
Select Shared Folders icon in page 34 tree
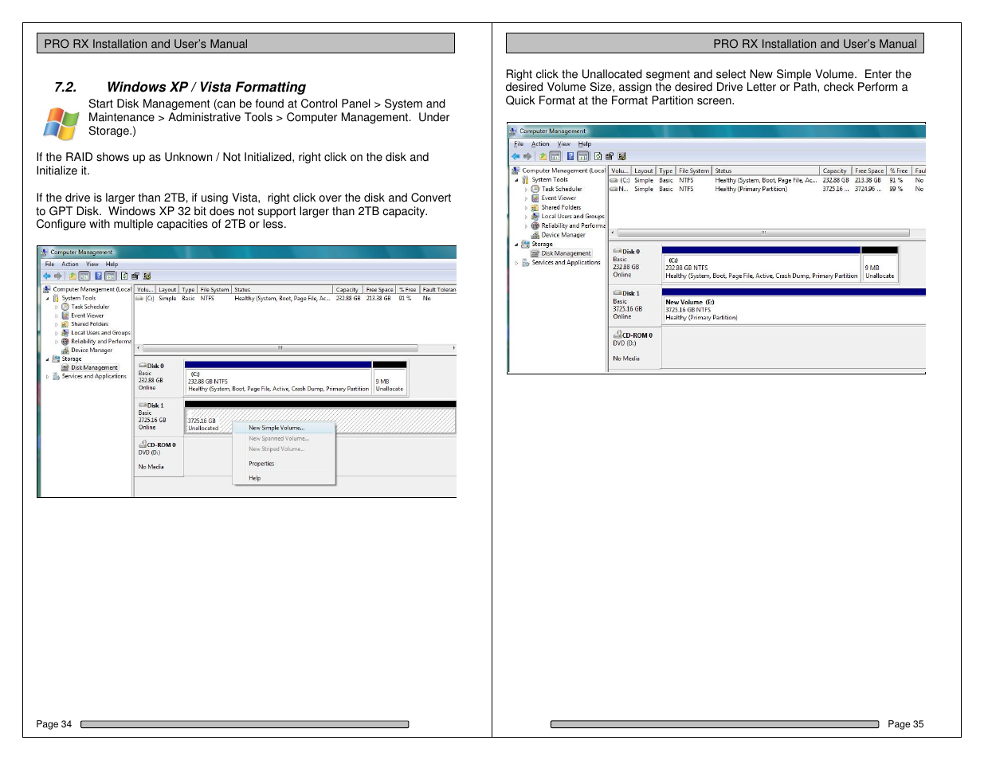point(65,324)
